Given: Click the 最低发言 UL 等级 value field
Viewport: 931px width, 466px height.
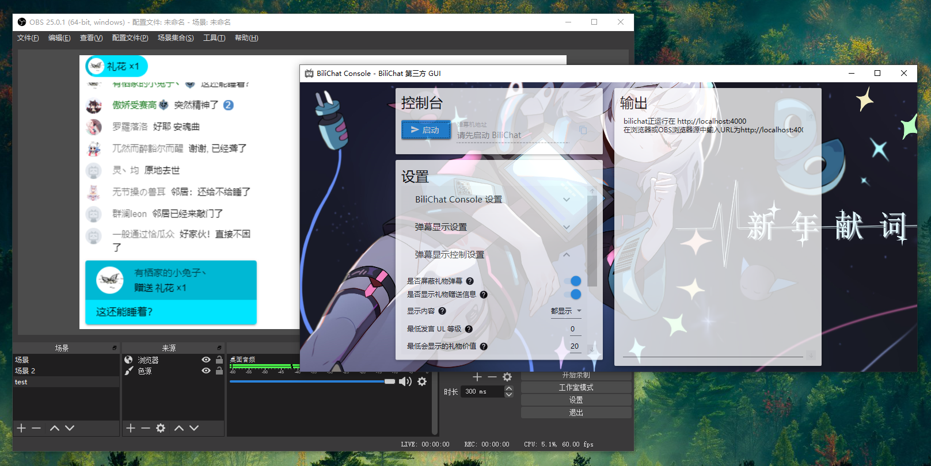Looking at the screenshot, I should 575,329.
